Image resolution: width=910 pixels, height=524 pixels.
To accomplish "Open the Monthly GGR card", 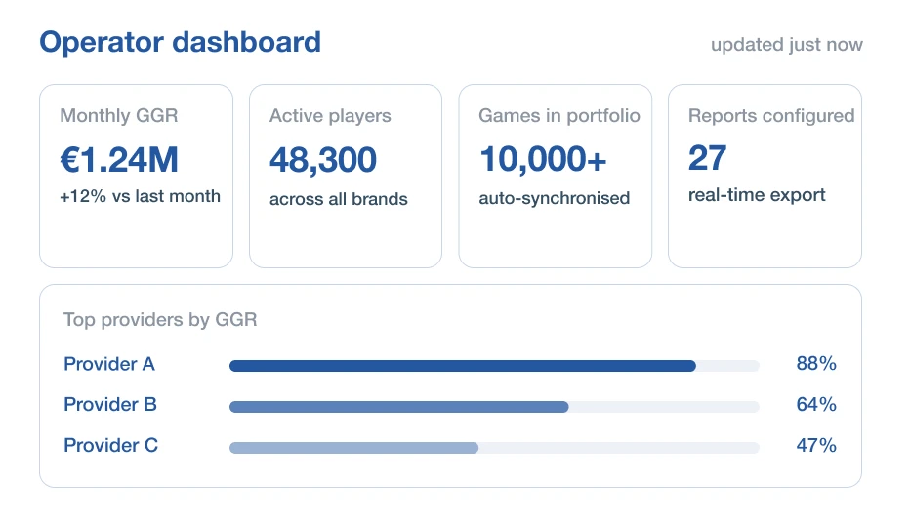I will coord(137,176).
